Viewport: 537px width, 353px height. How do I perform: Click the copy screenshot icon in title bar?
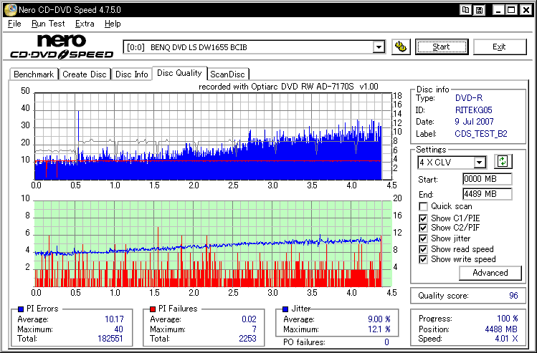point(466,10)
